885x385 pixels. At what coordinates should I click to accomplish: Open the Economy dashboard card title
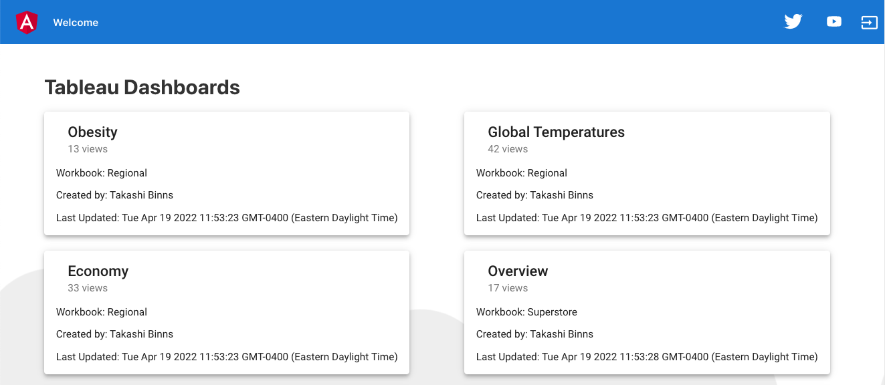pos(98,271)
